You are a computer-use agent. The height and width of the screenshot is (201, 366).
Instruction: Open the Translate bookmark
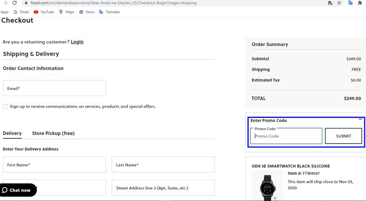(x=109, y=12)
